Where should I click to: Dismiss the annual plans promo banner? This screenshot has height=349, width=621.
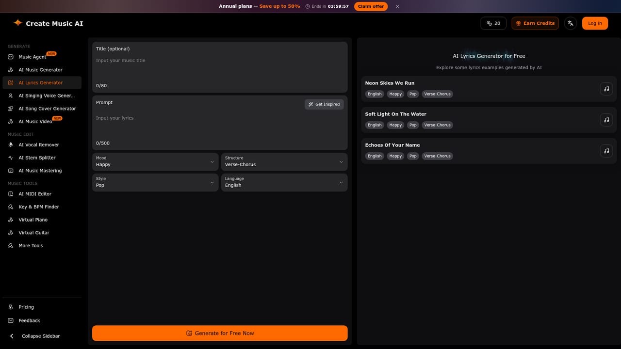click(x=397, y=6)
